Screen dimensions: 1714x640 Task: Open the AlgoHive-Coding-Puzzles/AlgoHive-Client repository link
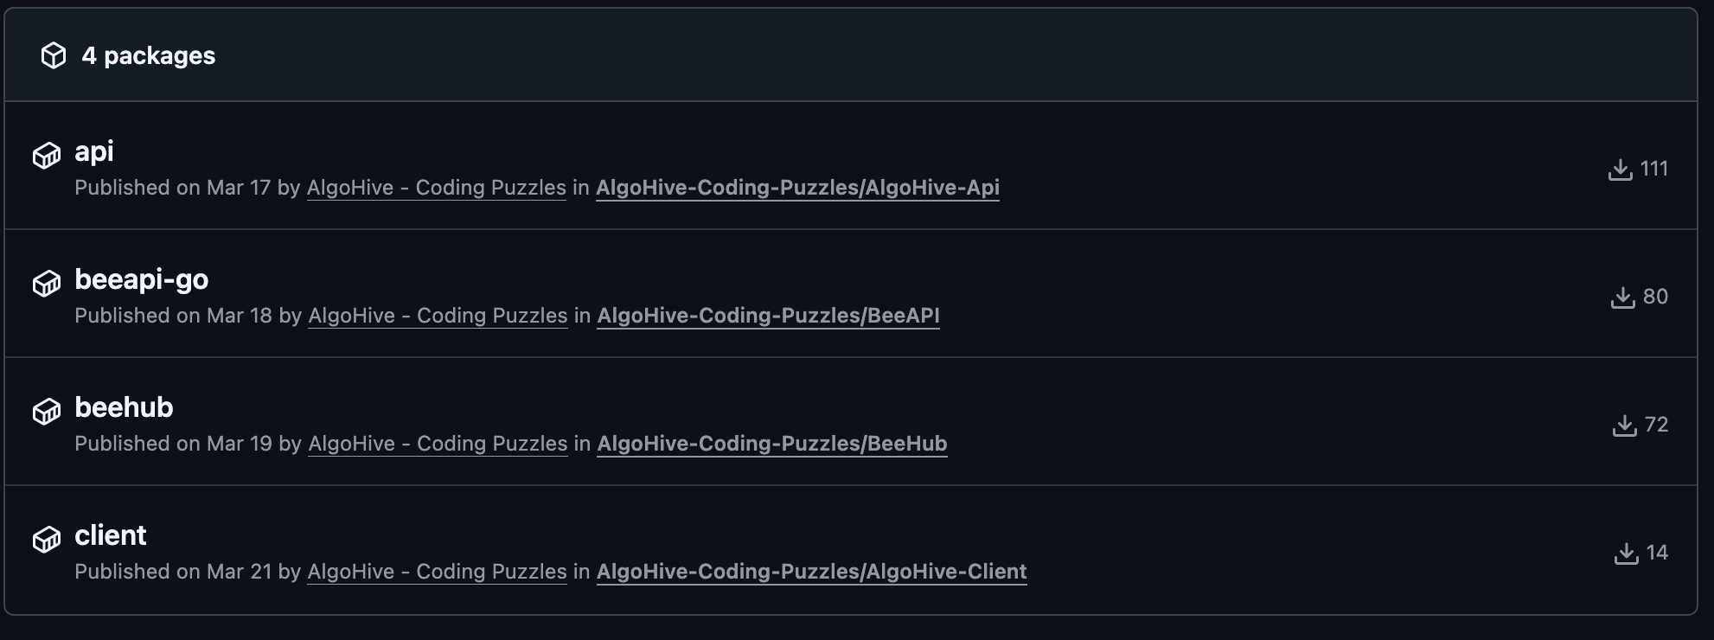(x=811, y=572)
